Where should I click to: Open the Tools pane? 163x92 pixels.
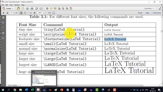[x=140, y=13]
